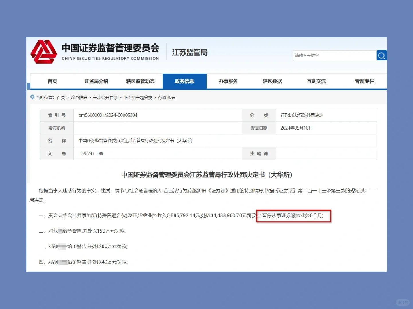Click the paragraph starting 根据当事人违法行为
The height and width of the screenshot is (309, 413).
(197, 195)
